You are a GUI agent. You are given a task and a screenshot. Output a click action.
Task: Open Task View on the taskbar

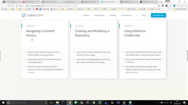click(x=51, y=102)
